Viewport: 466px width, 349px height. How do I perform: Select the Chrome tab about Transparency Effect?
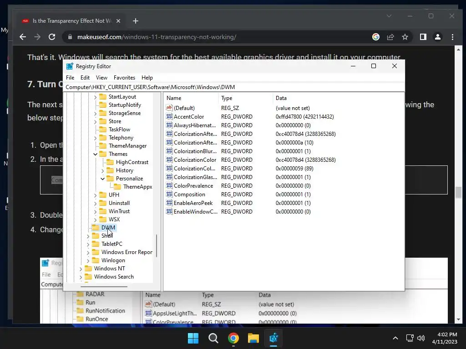[x=71, y=21]
